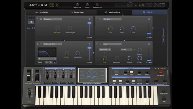Toggle the arpeggiator Hold switch

(121, 81)
